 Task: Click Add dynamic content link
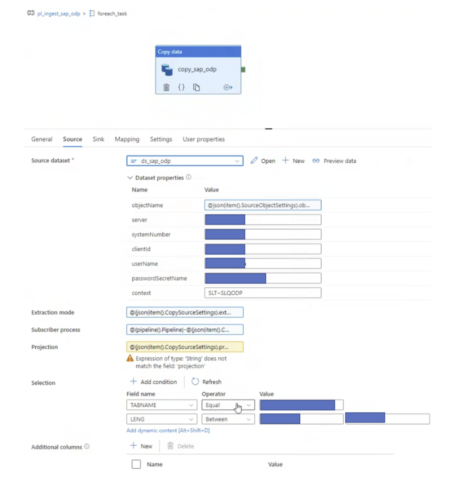click(x=168, y=430)
